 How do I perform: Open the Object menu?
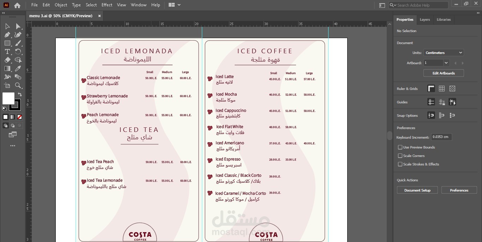[x=61, y=5]
